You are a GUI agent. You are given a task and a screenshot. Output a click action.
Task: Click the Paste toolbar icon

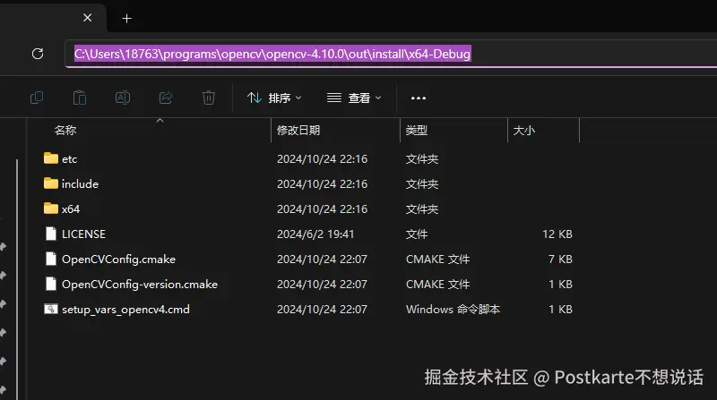point(80,98)
